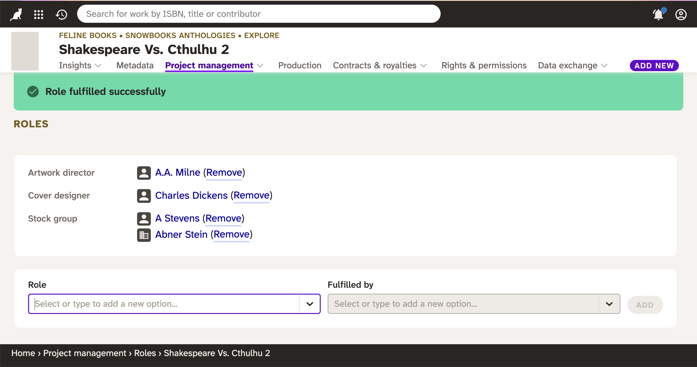This screenshot has height=367, width=697.
Task: Expand the Data exchange chevron
Action: (604, 66)
